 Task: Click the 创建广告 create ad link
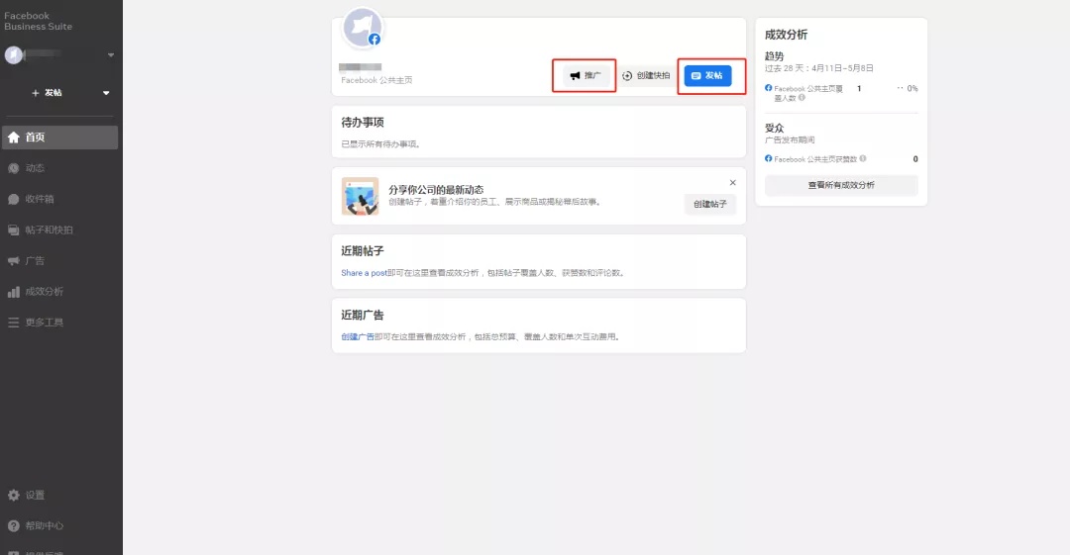pos(358,336)
